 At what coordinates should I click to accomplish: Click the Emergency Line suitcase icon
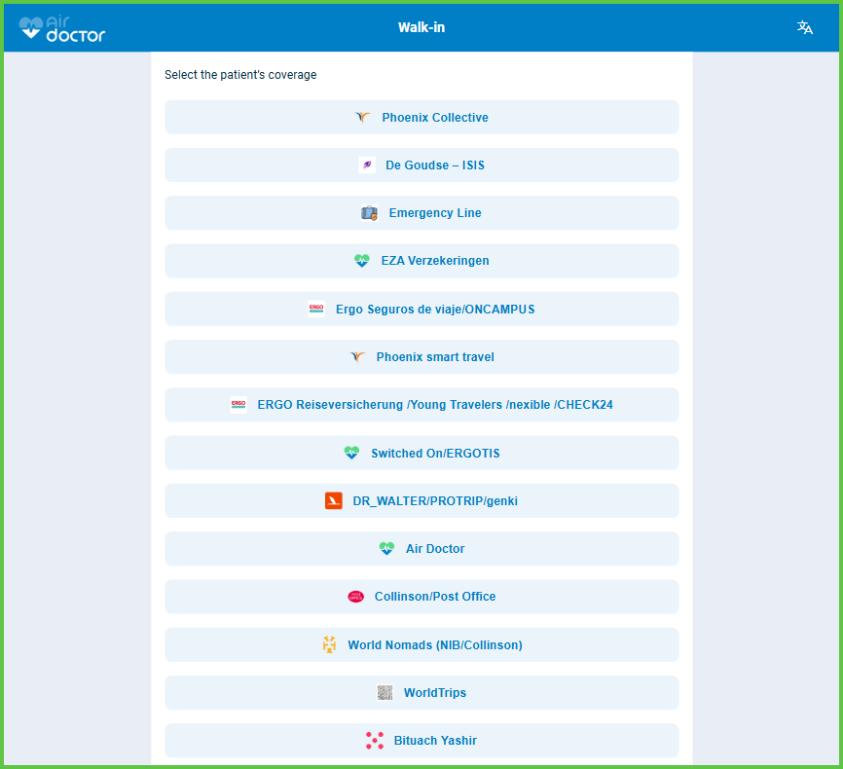click(369, 213)
